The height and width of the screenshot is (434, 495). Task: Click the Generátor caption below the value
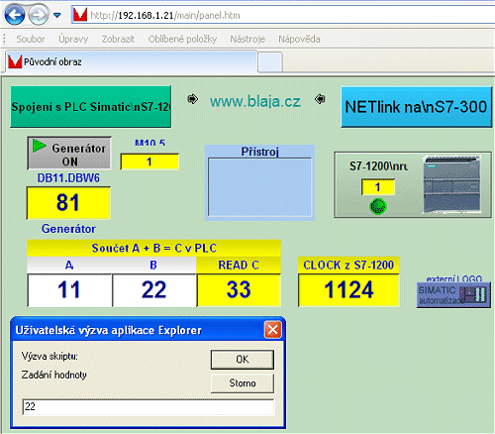68,229
